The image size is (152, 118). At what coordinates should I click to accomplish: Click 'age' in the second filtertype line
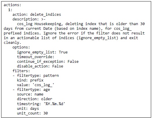[x=47, y=90]
